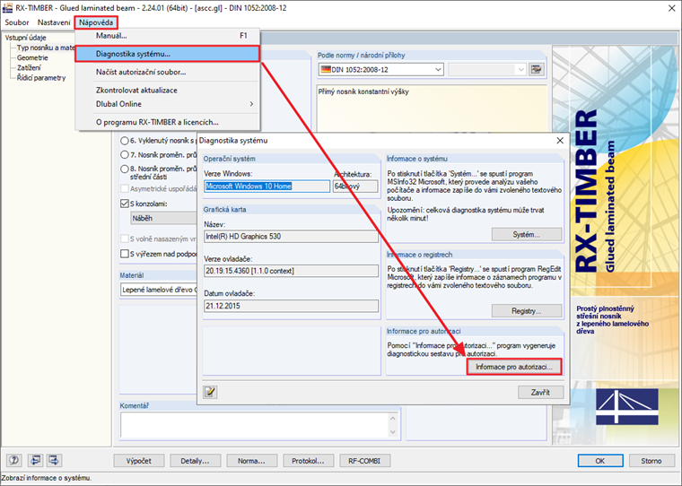
Task: Click the Architektura 64bitový field
Action: pyautogui.click(x=355, y=186)
